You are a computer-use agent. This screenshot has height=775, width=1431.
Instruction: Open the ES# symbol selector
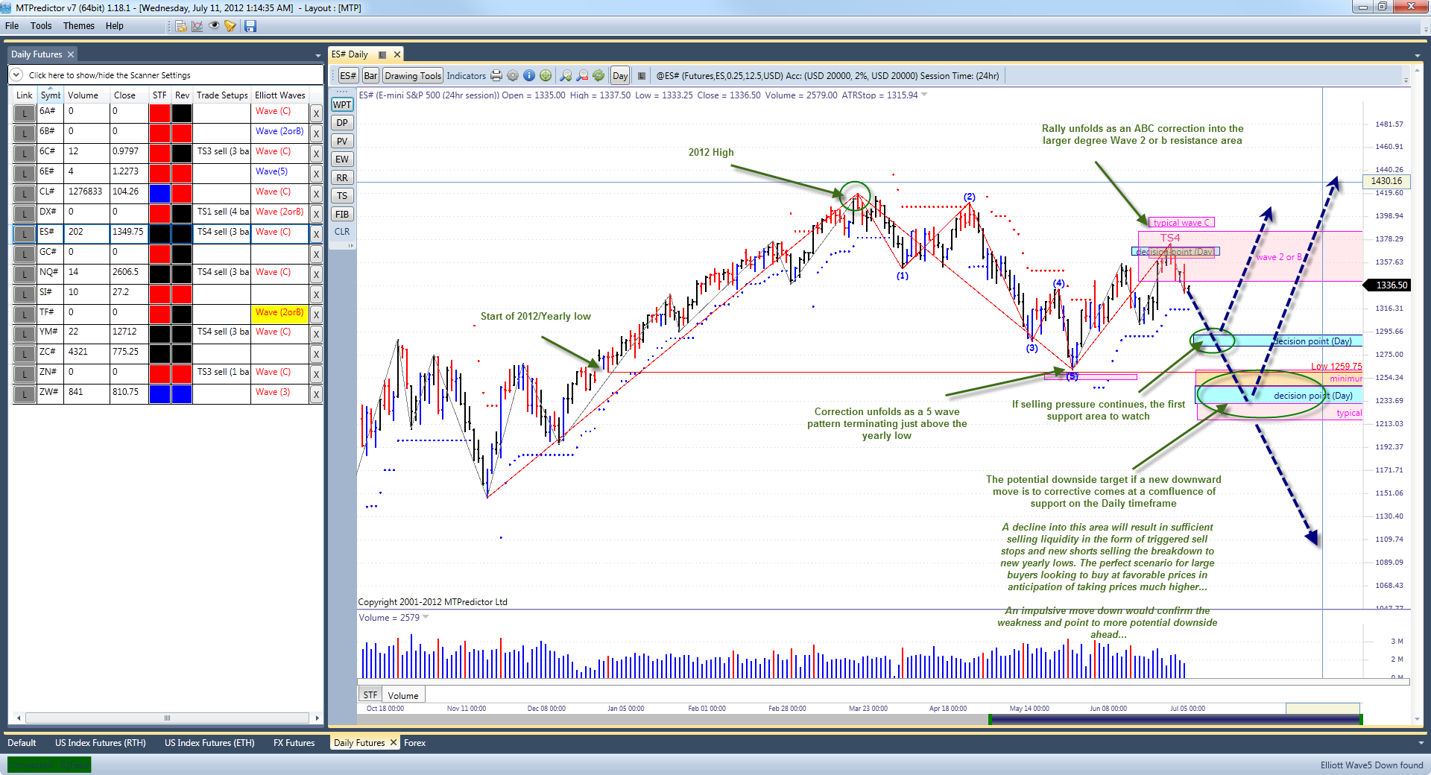point(348,75)
